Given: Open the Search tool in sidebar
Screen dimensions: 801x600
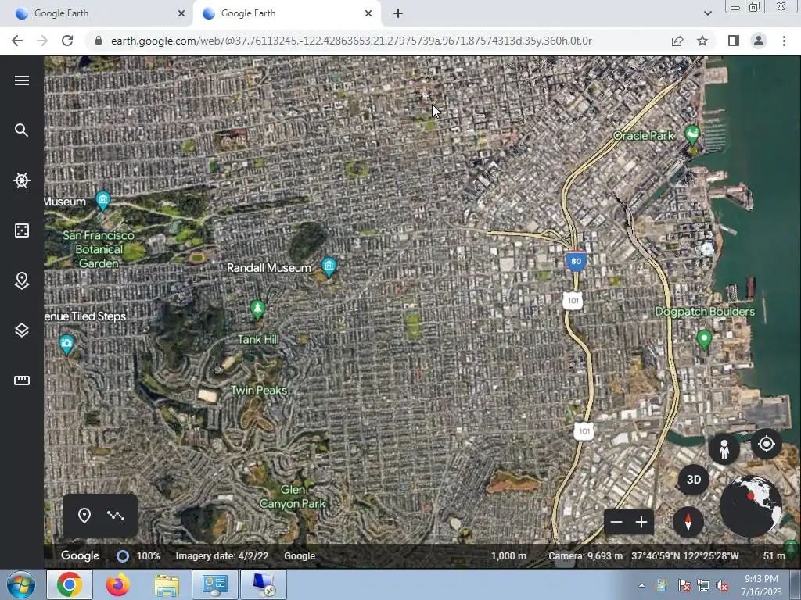Looking at the screenshot, I should coord(21,130).
